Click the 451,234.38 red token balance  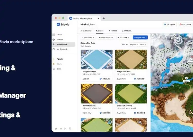tap(185, 25)
